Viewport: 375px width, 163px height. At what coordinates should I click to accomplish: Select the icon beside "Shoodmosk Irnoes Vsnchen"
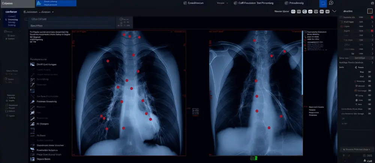point(33,145)
